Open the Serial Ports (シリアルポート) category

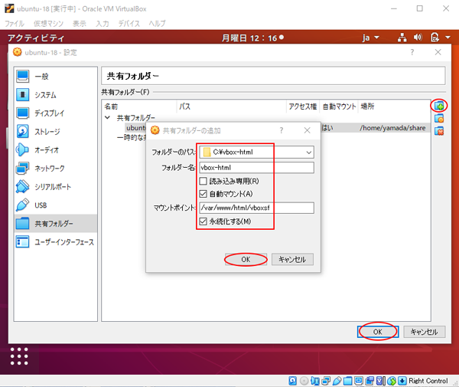[56, 187]
